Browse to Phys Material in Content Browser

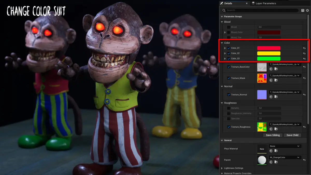click(276, 151)
